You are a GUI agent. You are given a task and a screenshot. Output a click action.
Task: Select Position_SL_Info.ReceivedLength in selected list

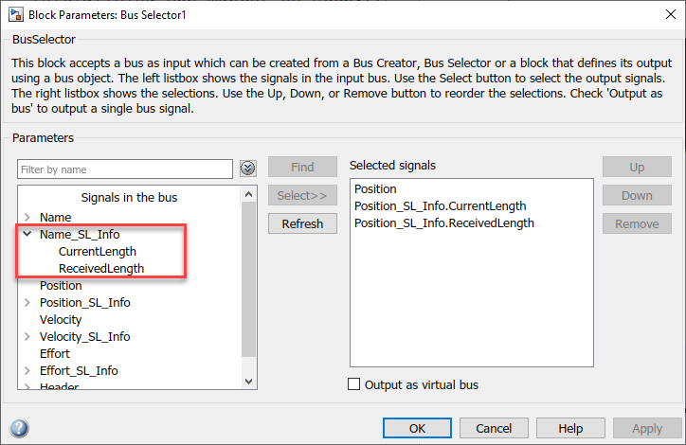tap(443, 222)
